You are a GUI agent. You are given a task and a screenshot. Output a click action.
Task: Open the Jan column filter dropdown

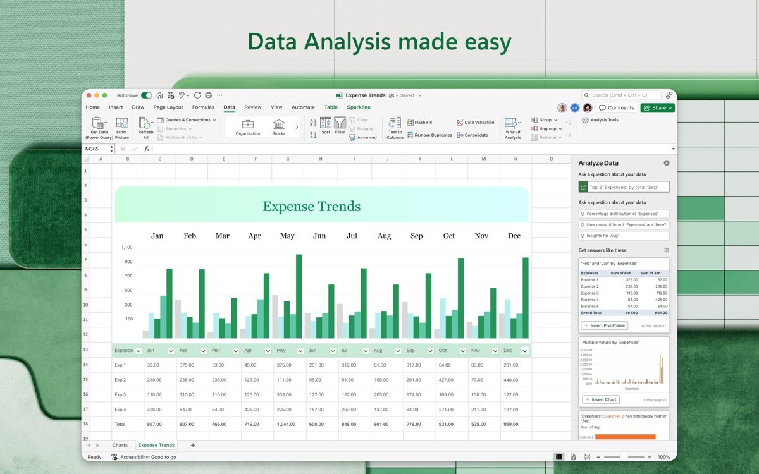click(171, 351)
